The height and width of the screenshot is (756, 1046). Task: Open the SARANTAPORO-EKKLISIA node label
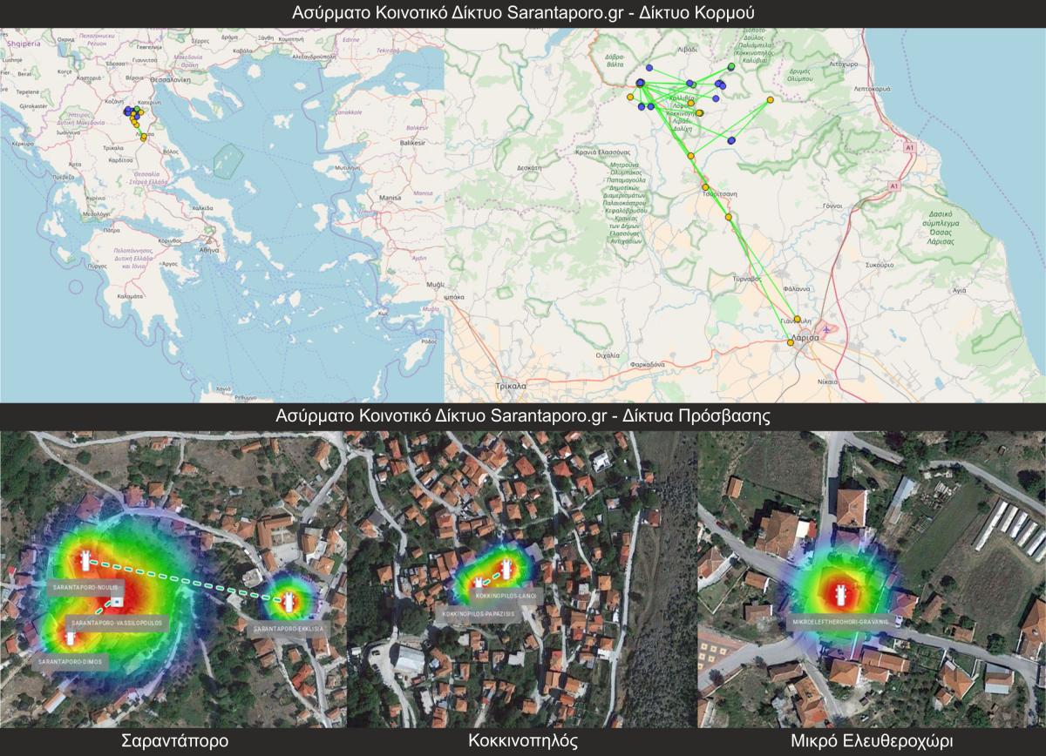(288, 628)
